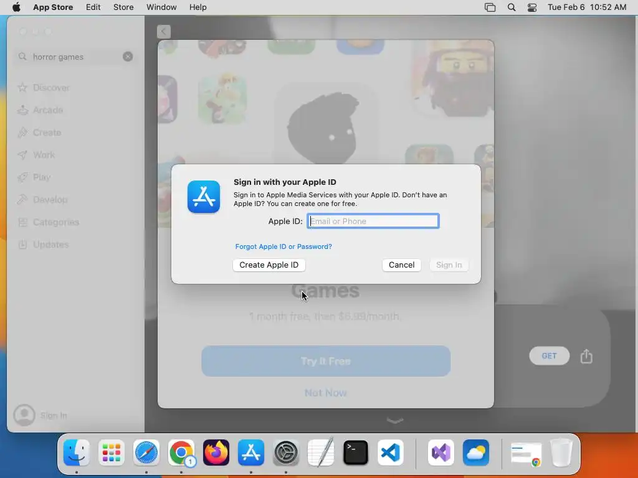Open the App Store menu in menu bar
Screen dimensions: 638x478
(53, 7)
